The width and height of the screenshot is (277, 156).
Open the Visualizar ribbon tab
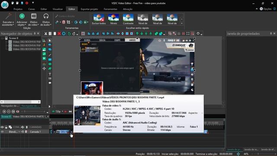pos(58,9)
